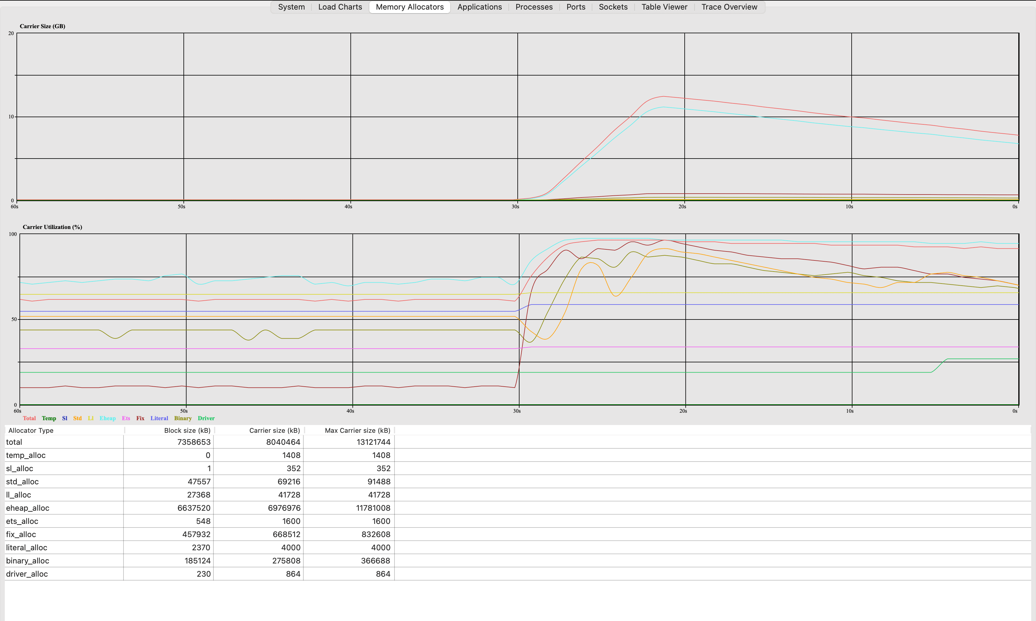Image resolution: width=1036 pixels, height=621 pixels.
Task: Toggle the Fix series in the legend
Action: [140, 418]
